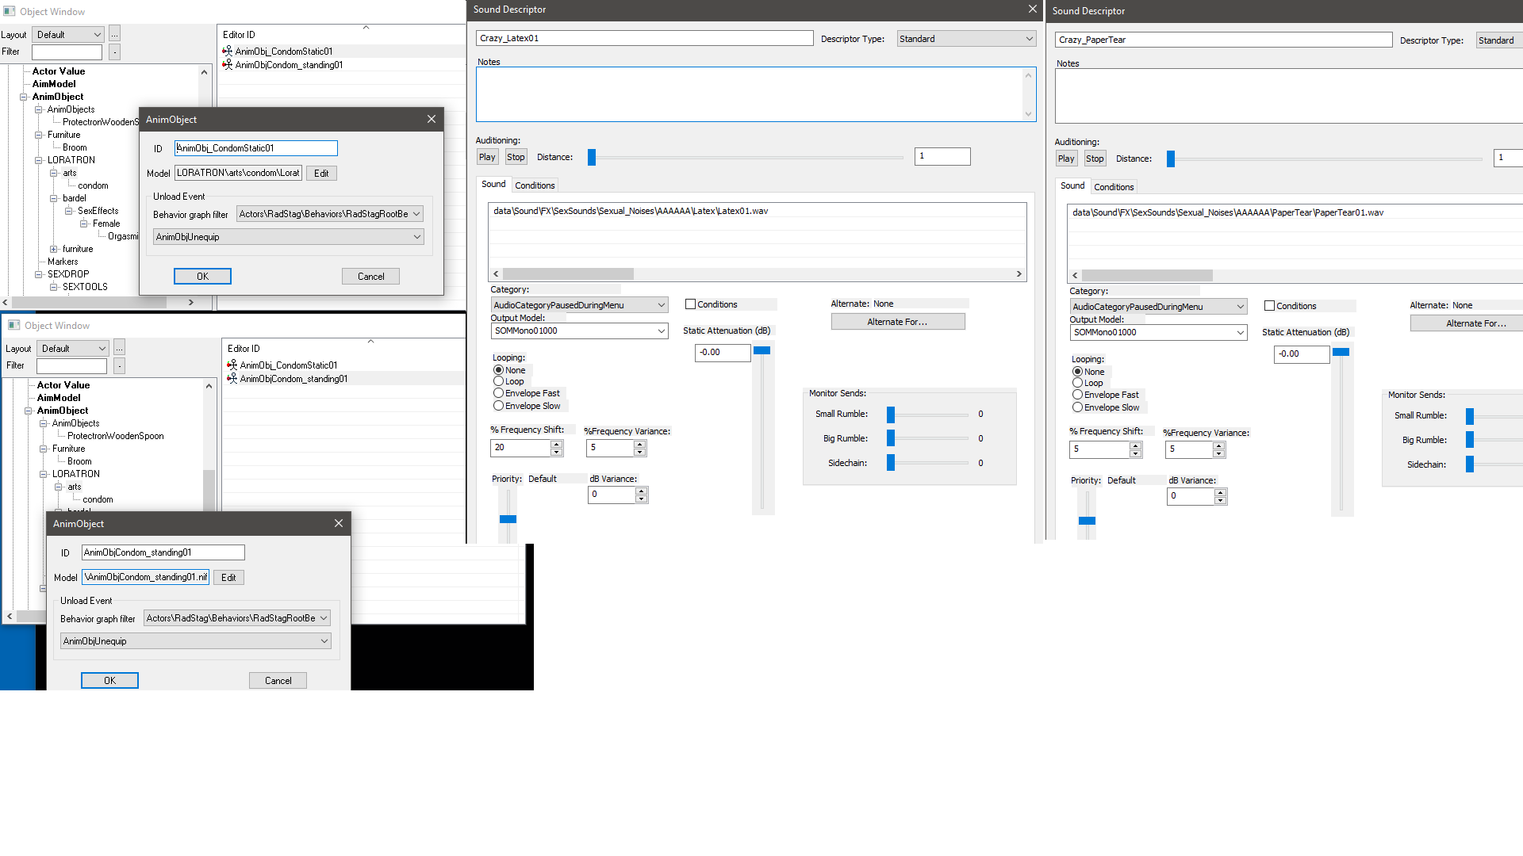Open the Output Model dropdown in Crazy_PaperTear descriptor
1523x856 pixels.
click(x=1158, y=332)
